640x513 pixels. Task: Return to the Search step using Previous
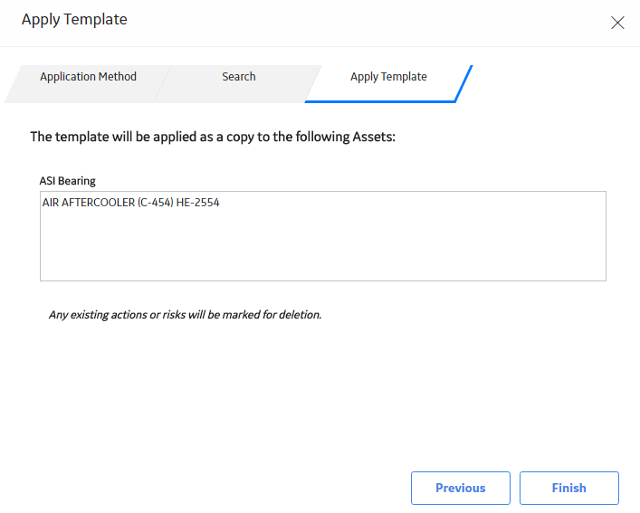click(x=461, y=488)
